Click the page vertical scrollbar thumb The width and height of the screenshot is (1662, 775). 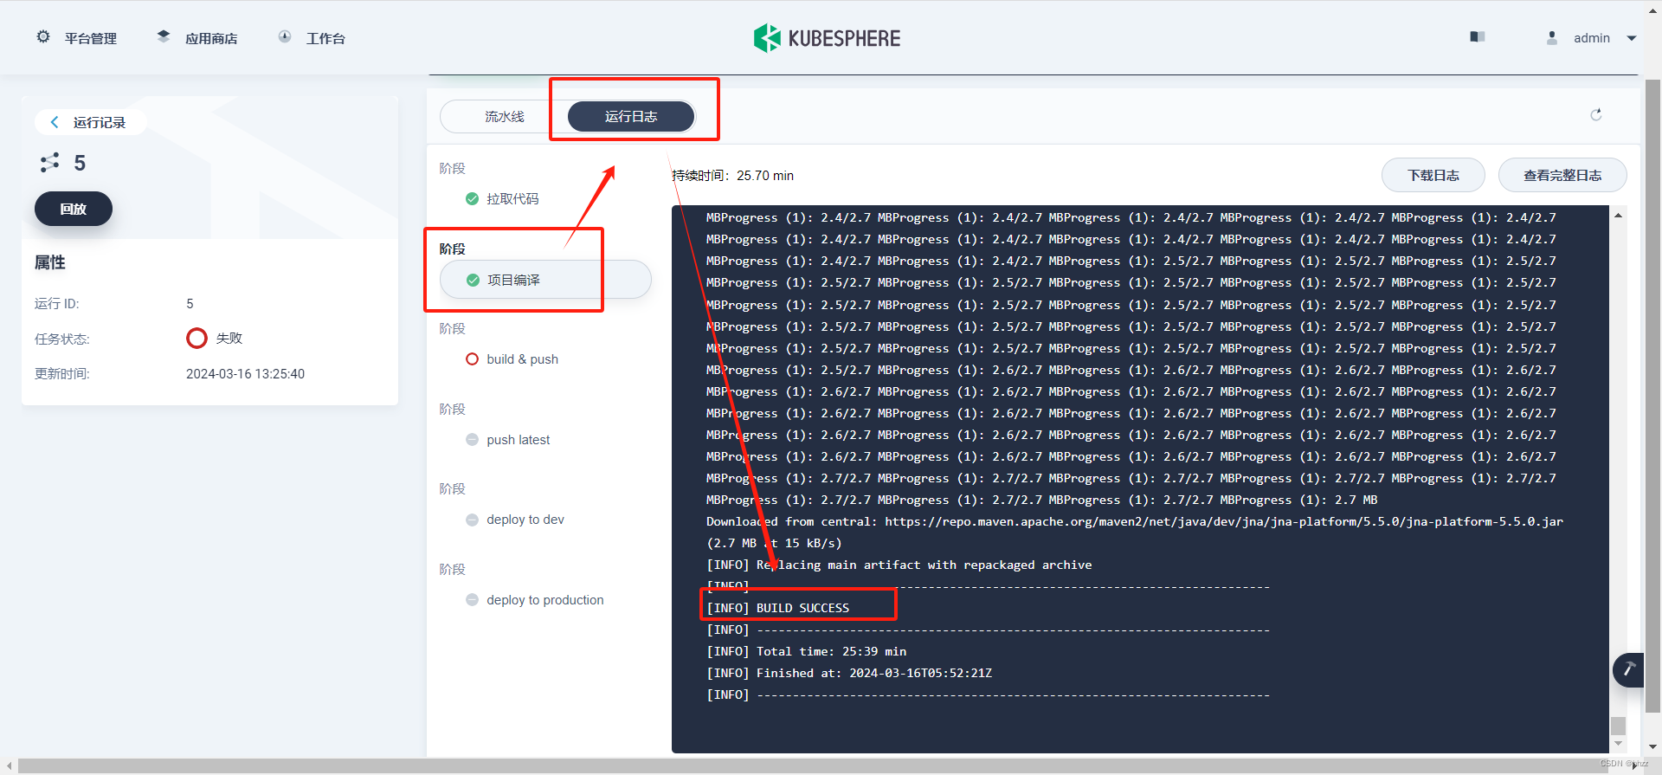point(1652,397)
